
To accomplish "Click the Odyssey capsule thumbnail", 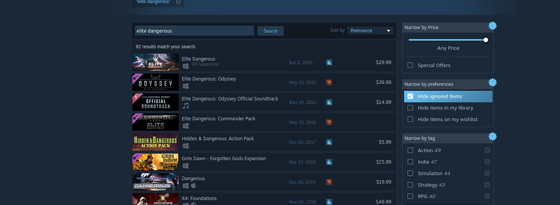I will click(155, 82).
